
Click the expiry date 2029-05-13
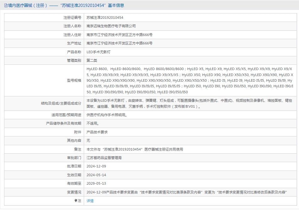click(x=96, y=183)
